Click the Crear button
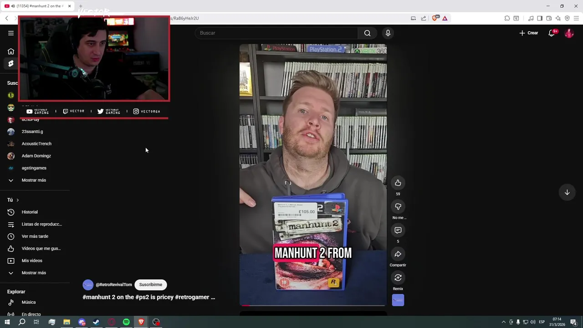The width and height of the screenshot is (583, 328). coord(529,33)
